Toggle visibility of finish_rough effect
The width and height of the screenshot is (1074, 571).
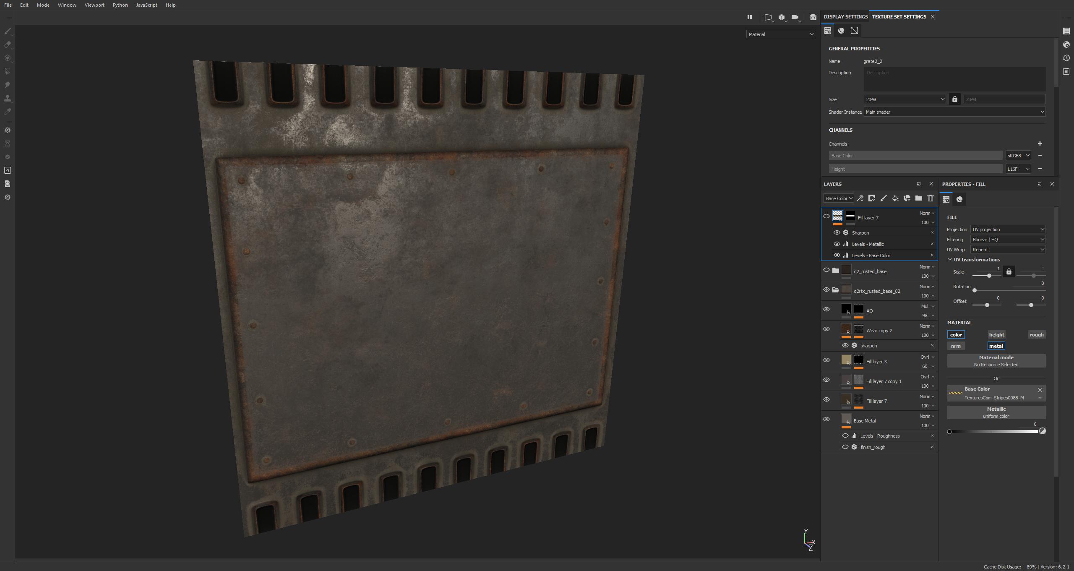pos(845,447)
